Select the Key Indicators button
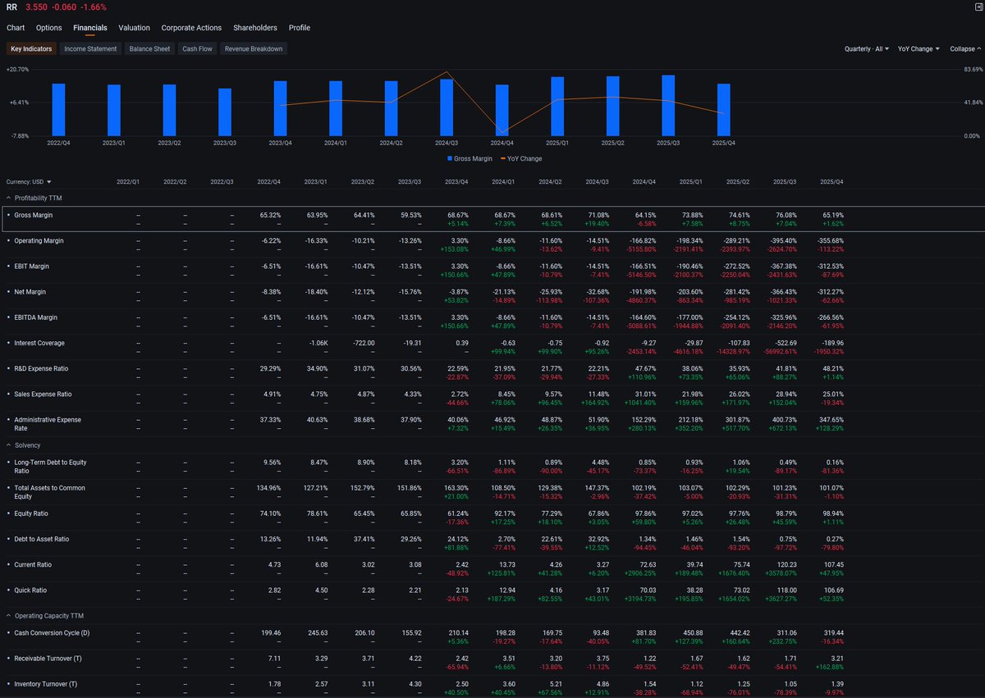Screen dimensions: 985x698 click(31, 49)
